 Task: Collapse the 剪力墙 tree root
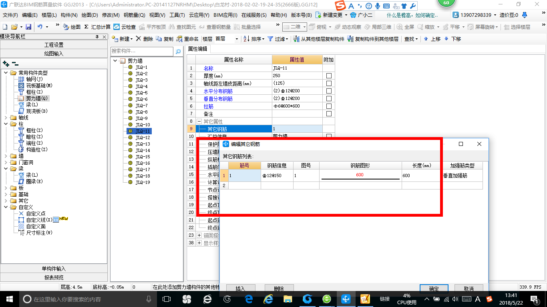(115, 61)
